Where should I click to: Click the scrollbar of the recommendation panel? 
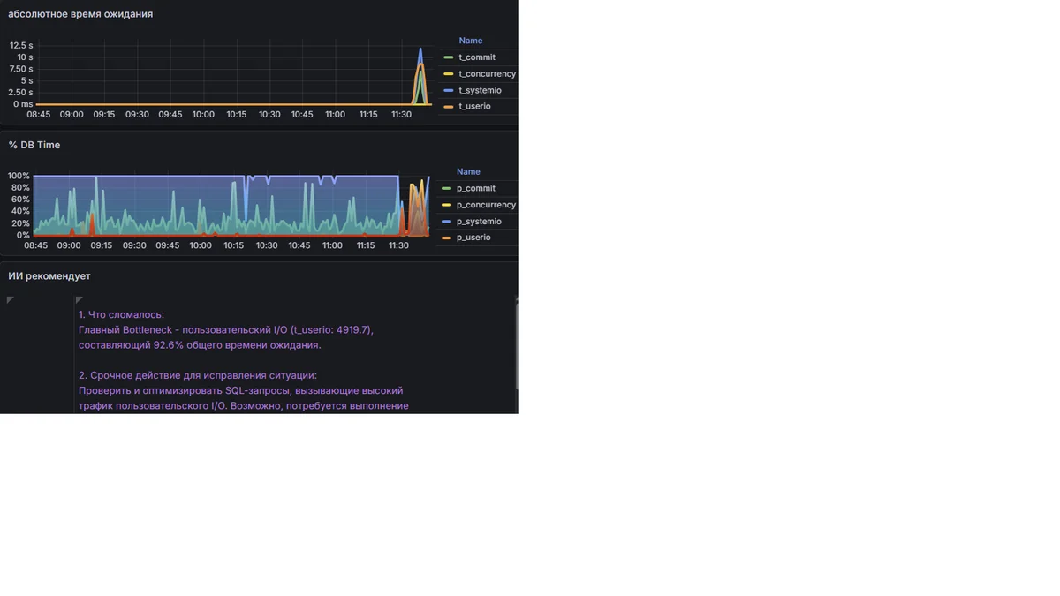517,344
